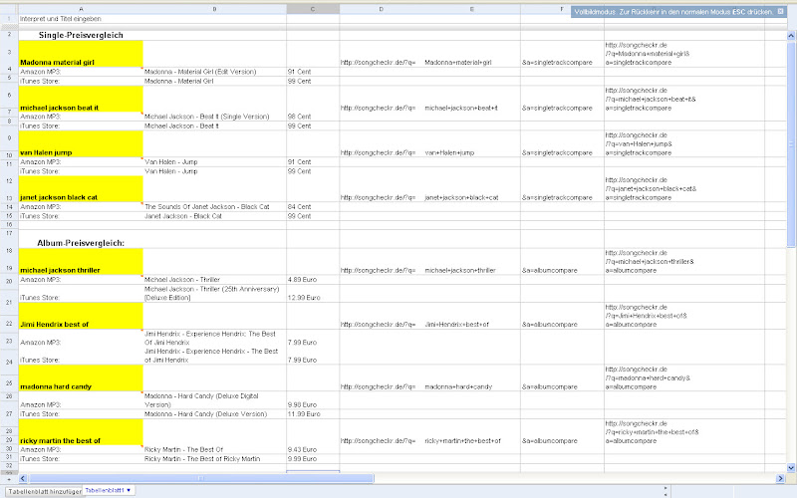Select column B header
The image size is (797, 498).
214,9
